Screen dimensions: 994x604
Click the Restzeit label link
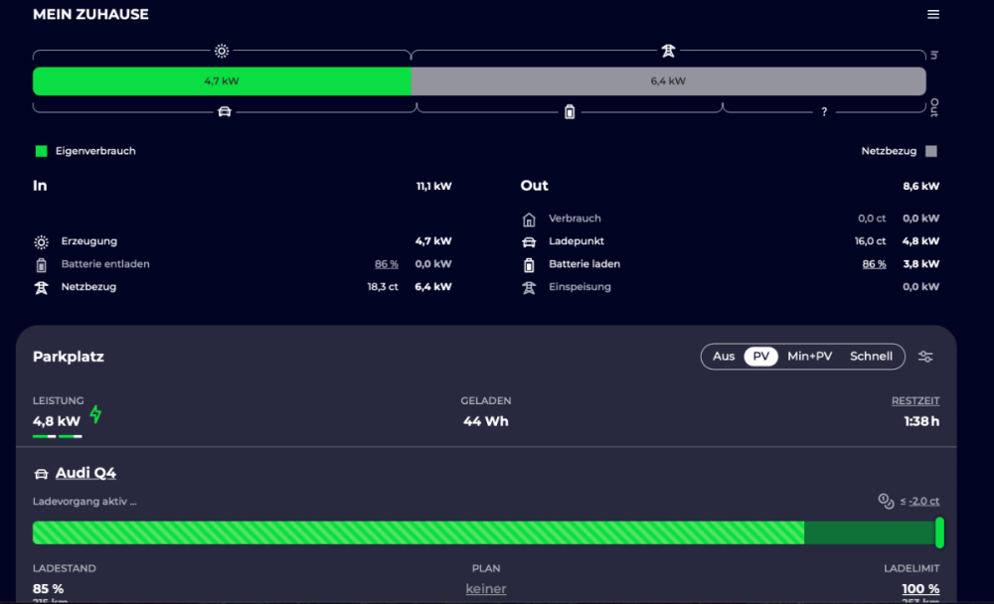click(914, 401)
